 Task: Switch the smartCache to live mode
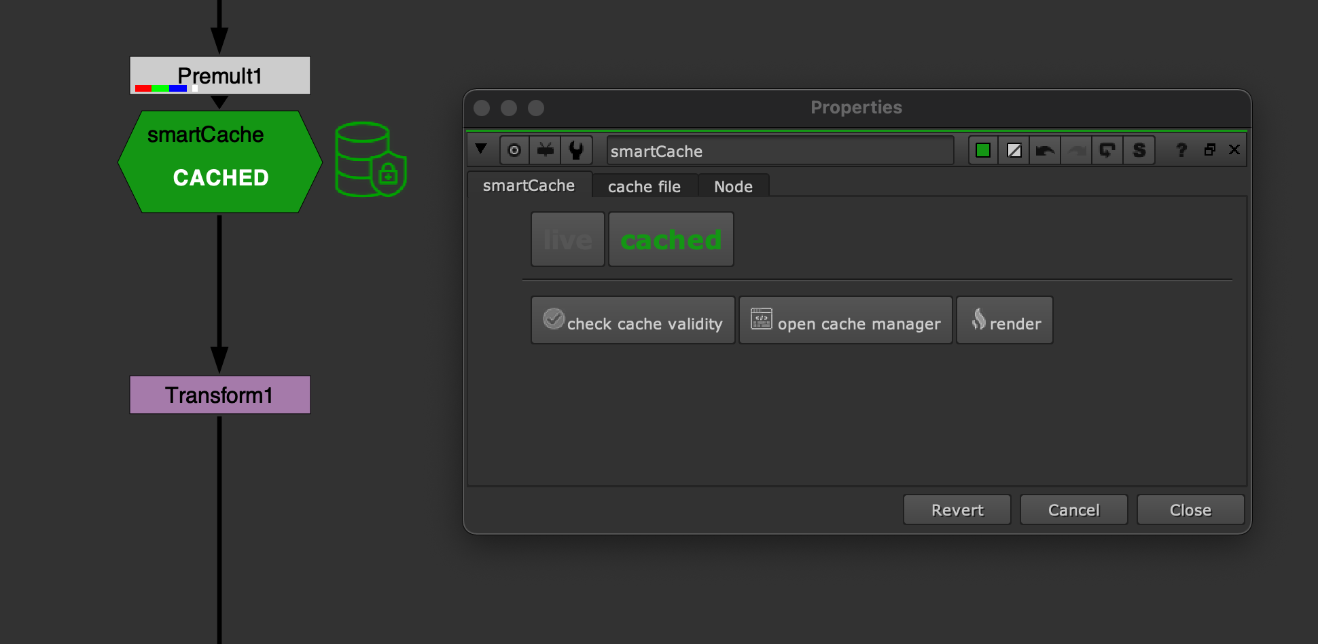[567, 239]
